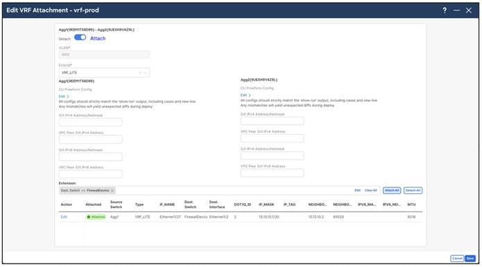Click the Attach-All button

click(x=392, y=191)
